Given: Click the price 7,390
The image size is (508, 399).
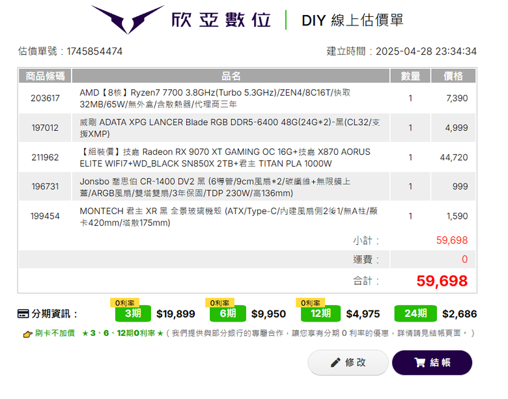Looking at the screenshot, I should point(457,98).
